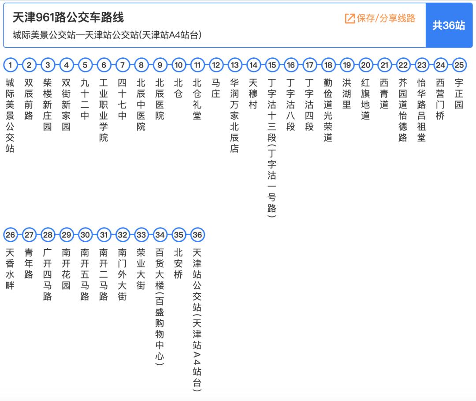Open the 天香水畔 stop name
476x401 pixels.
coord(10,269)
